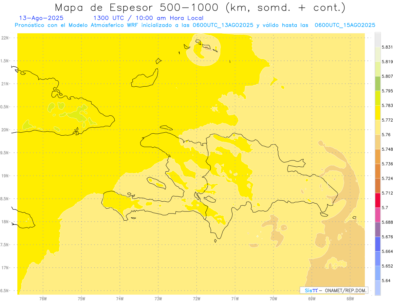Pick the purple legend swatch between 5.688 and 5.676
The image size is (393, 303).
378,229
